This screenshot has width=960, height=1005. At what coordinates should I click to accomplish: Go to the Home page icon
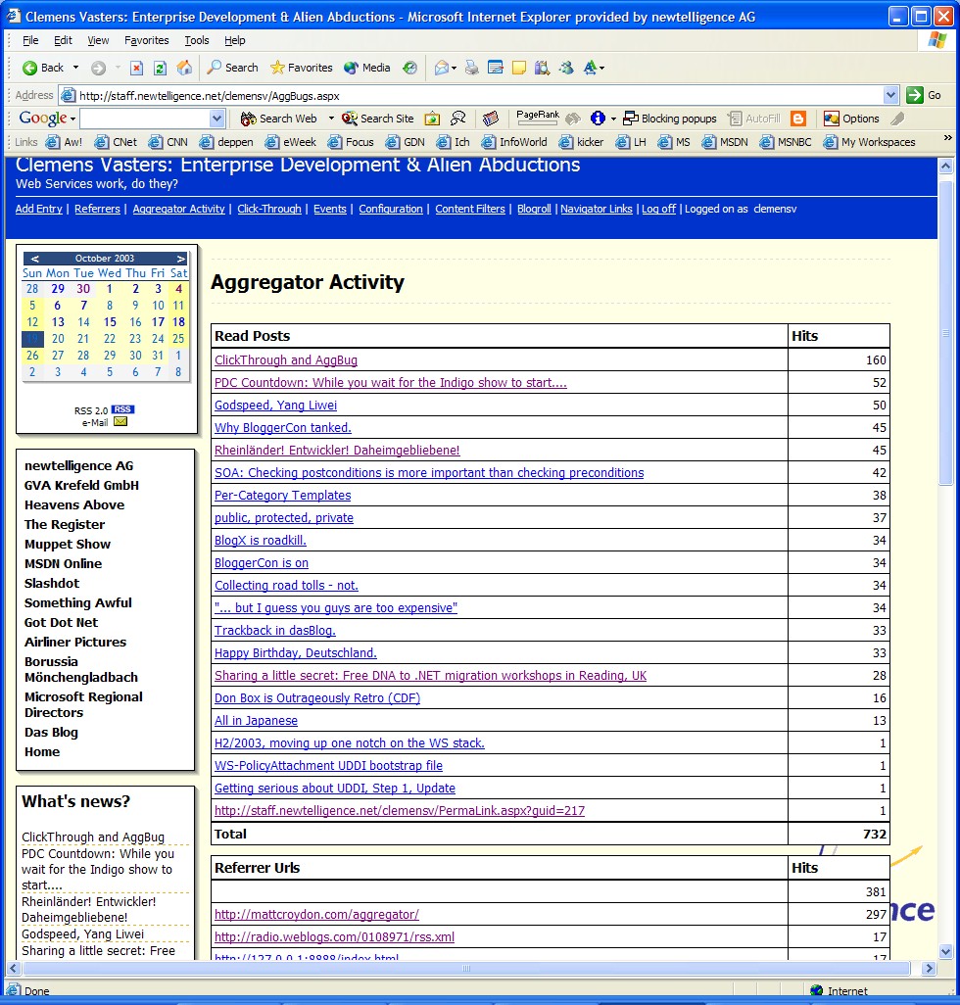(184, 68)
